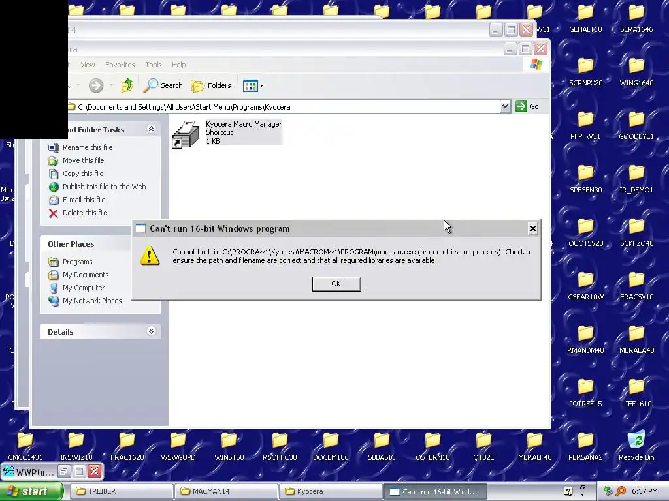Viewport: 669px width, 501px height.
Task: Select the GEHALT10 desktop folder
Action: click(x=585, y=18)
